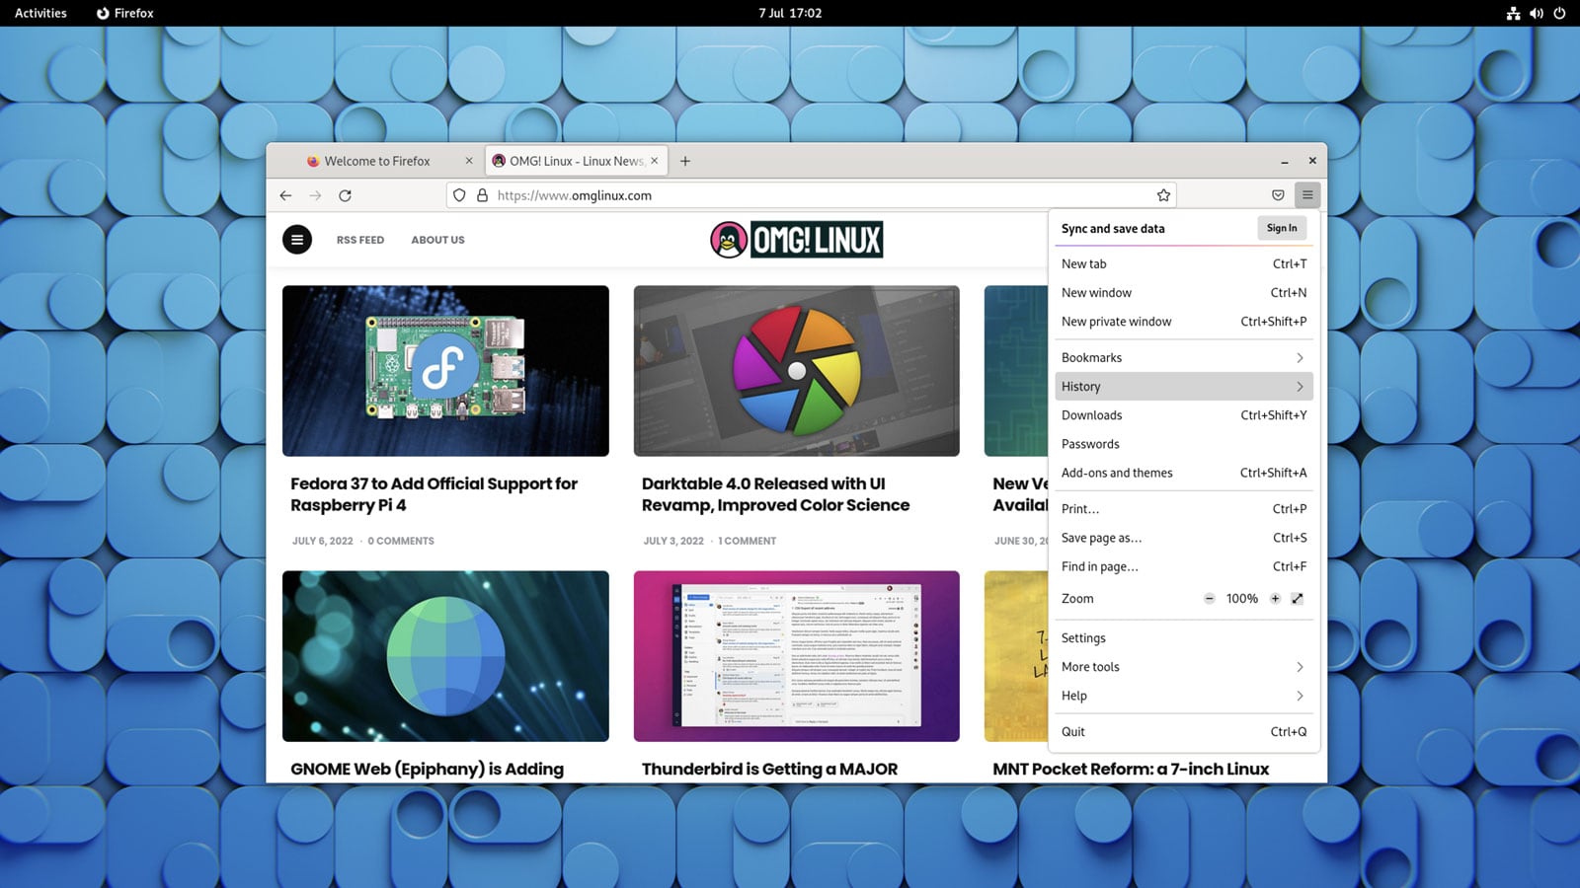The width and height of the screenshot is (1580, 888).
Task: Click the JULY 6, 2022 date
Action: (322, 541)
